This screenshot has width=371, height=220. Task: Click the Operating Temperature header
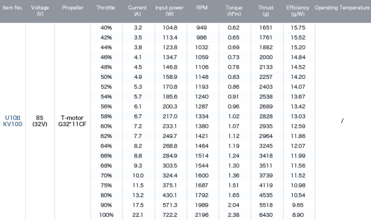pyautogui.click(x=342, y=7)
